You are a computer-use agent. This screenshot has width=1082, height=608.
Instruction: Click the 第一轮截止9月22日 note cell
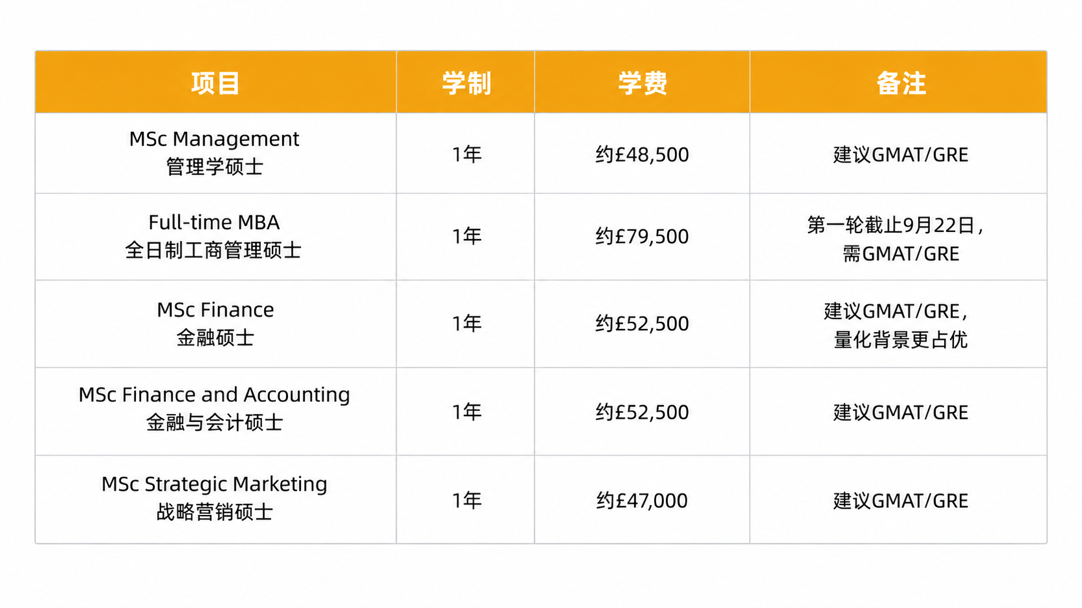pyautogui.click(x=898, y=236)
